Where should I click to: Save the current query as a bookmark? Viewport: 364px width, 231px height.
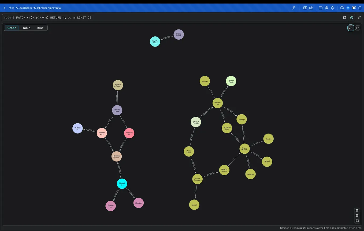(345, 17)
